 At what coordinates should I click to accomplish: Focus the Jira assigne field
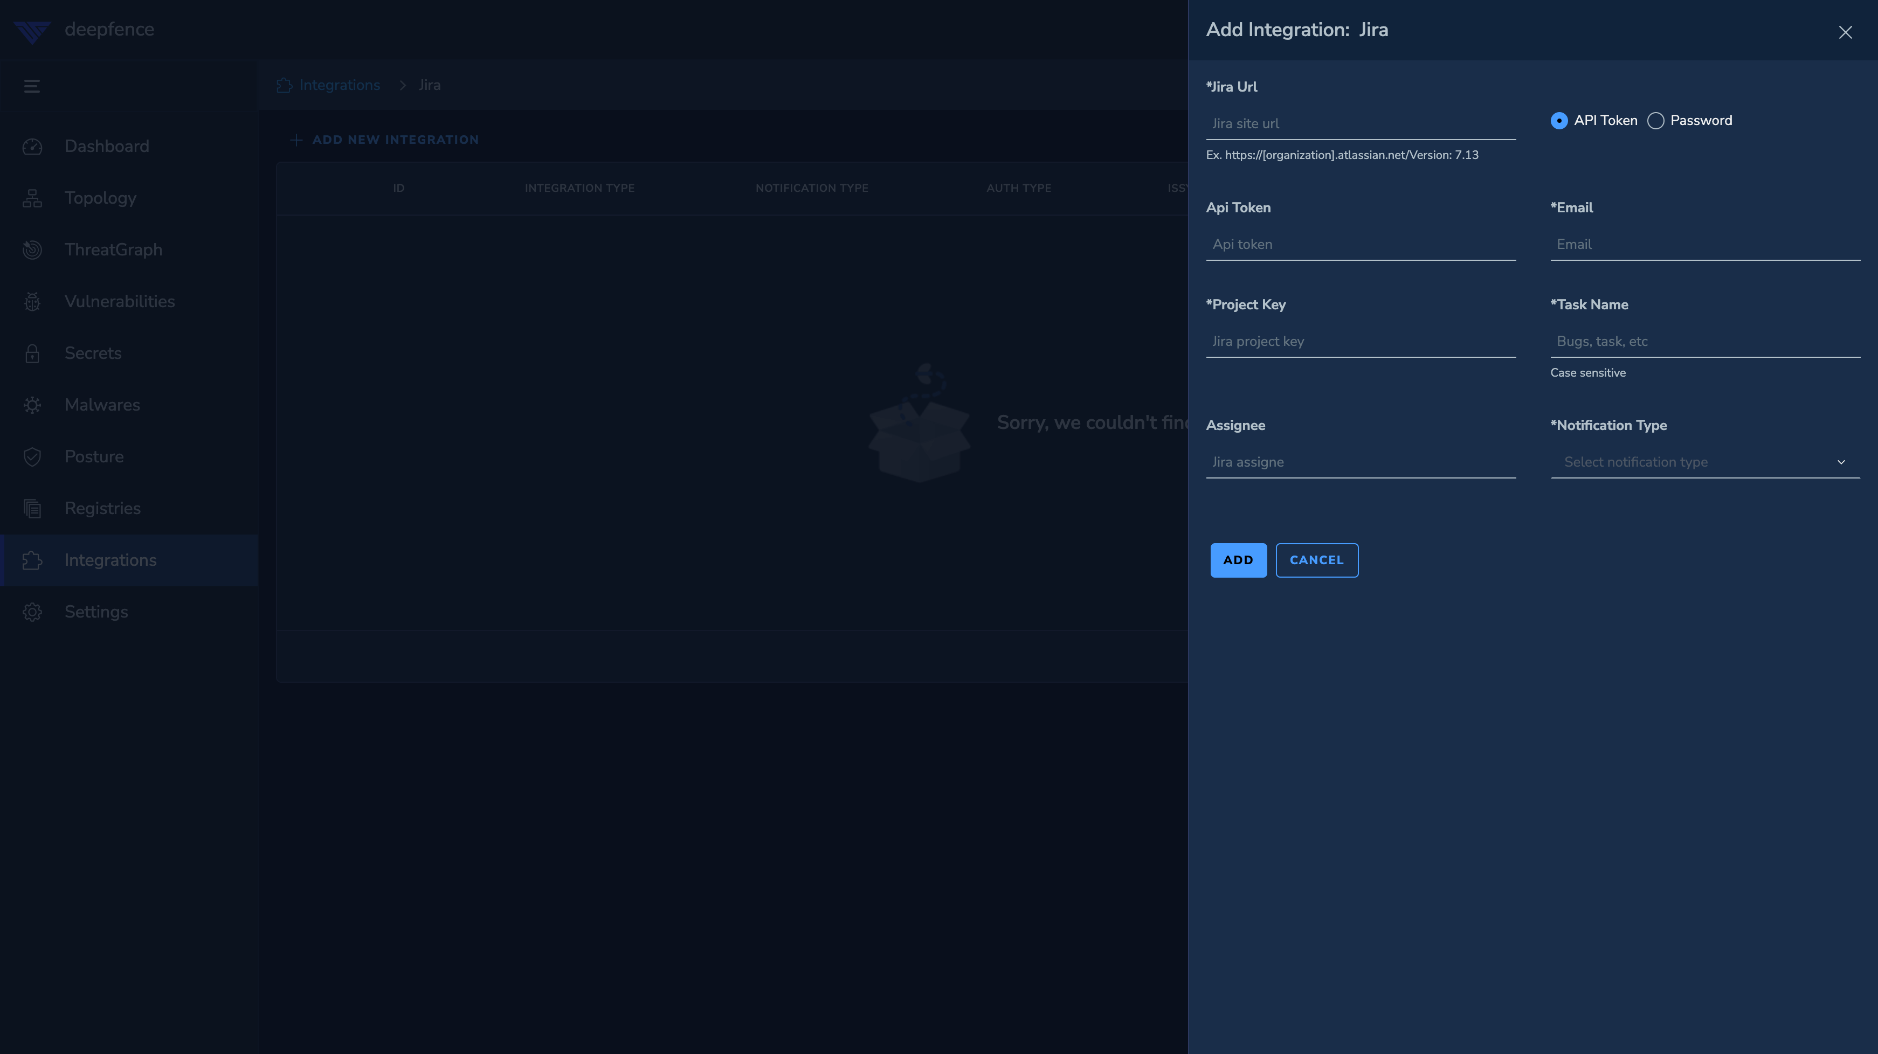coord(1361,462)
